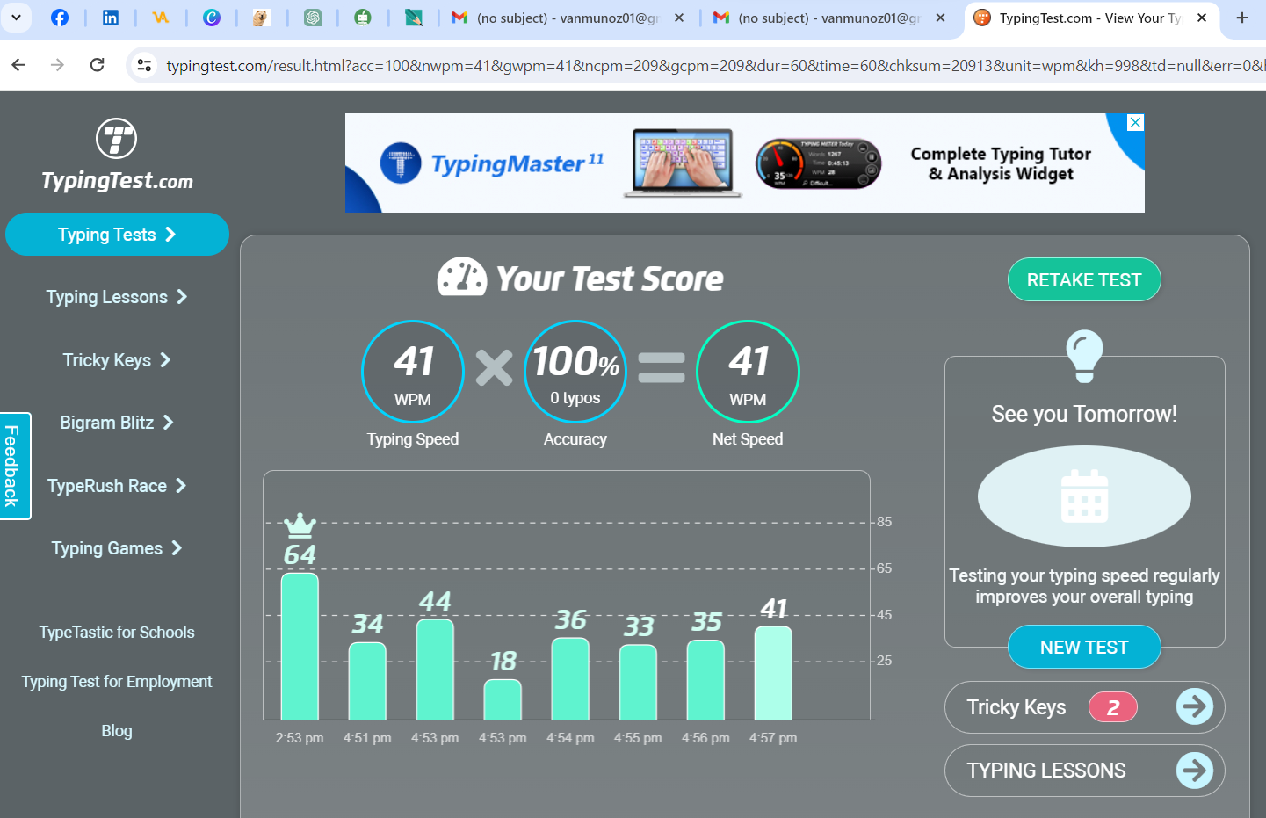Click the 41 WPM Net Speed circle

point(748,372)
